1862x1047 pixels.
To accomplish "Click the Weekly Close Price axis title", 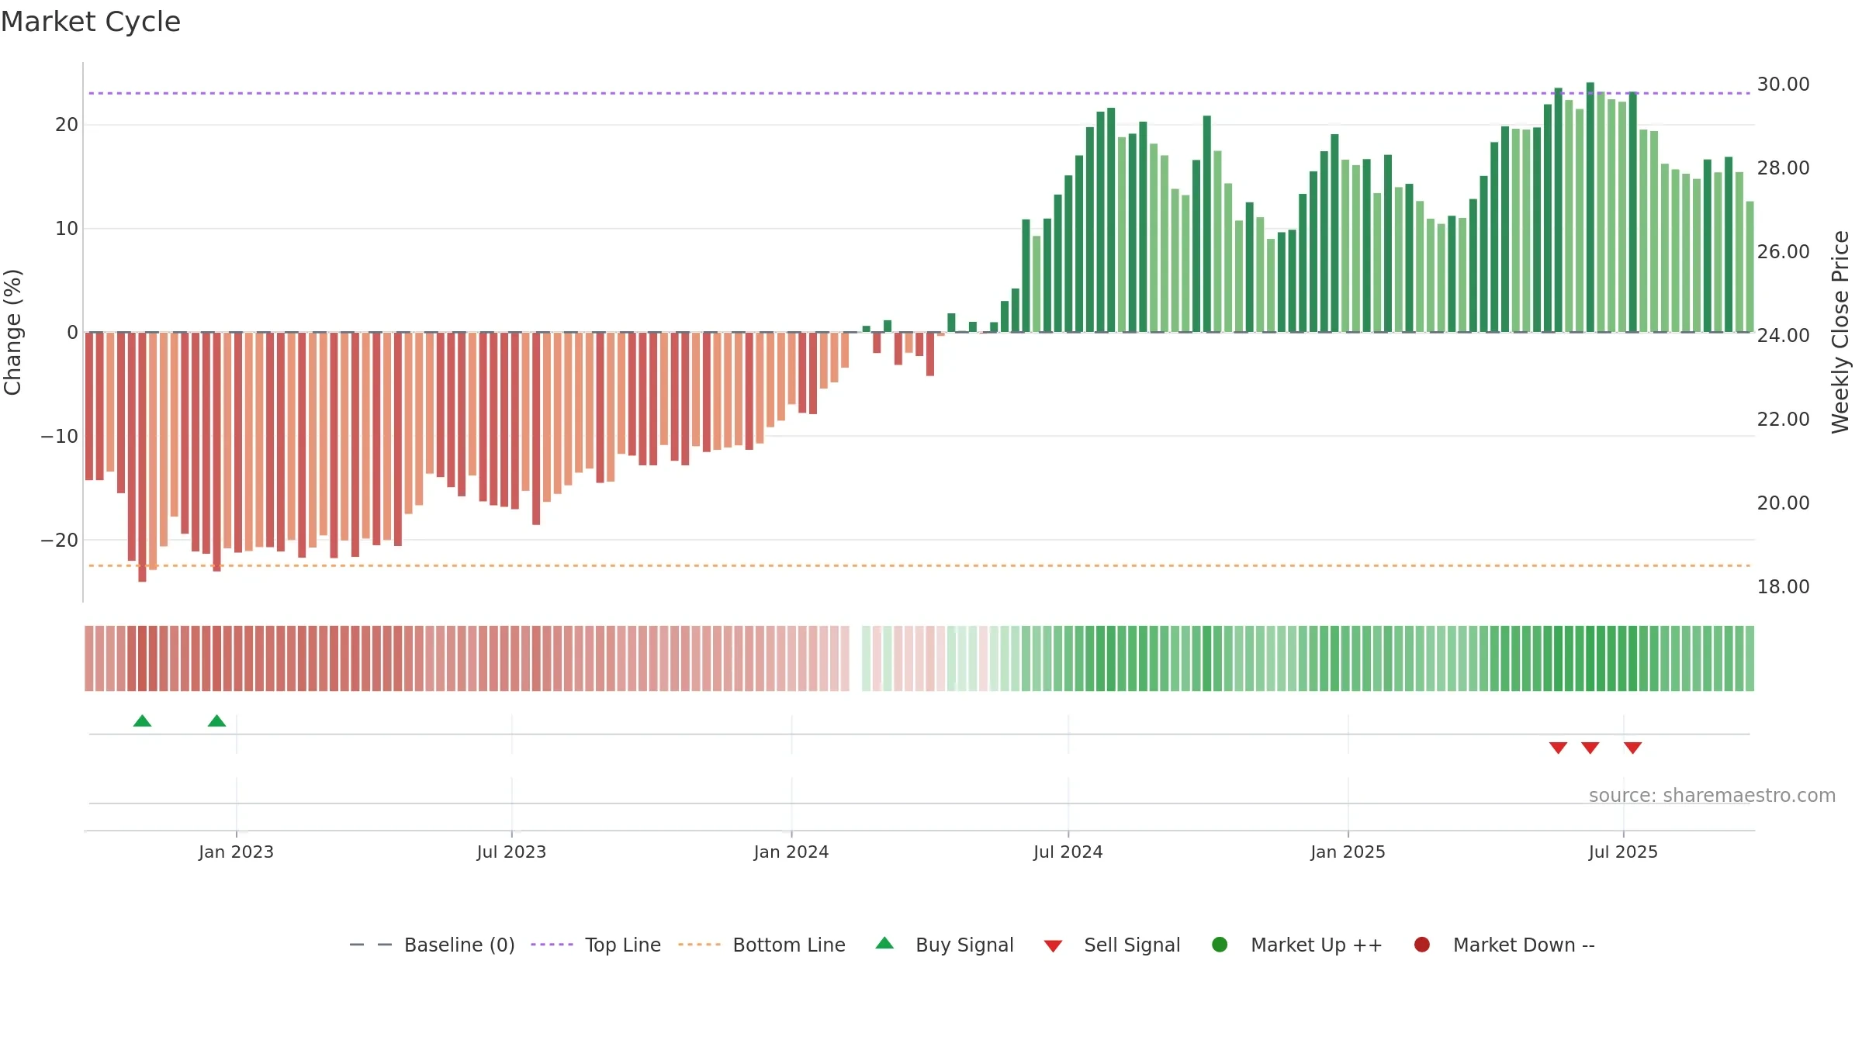I will [x=1841, y=332].
